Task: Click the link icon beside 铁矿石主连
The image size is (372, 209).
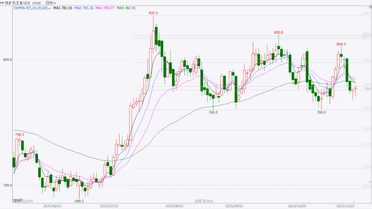Action: 3,3
